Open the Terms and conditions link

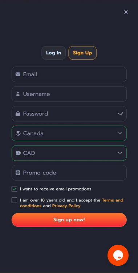[x=72, y=203]
